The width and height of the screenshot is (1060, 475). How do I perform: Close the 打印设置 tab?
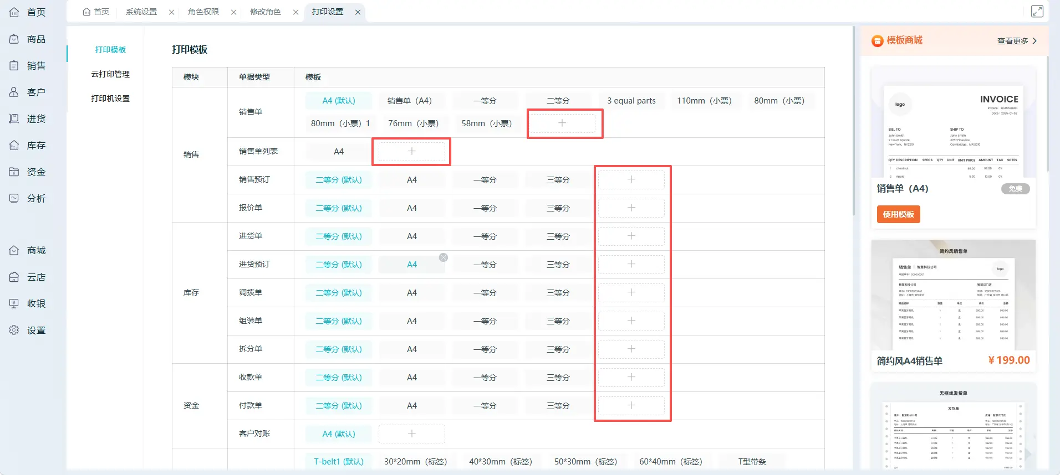pyautogui.click(x=358, y=12)
